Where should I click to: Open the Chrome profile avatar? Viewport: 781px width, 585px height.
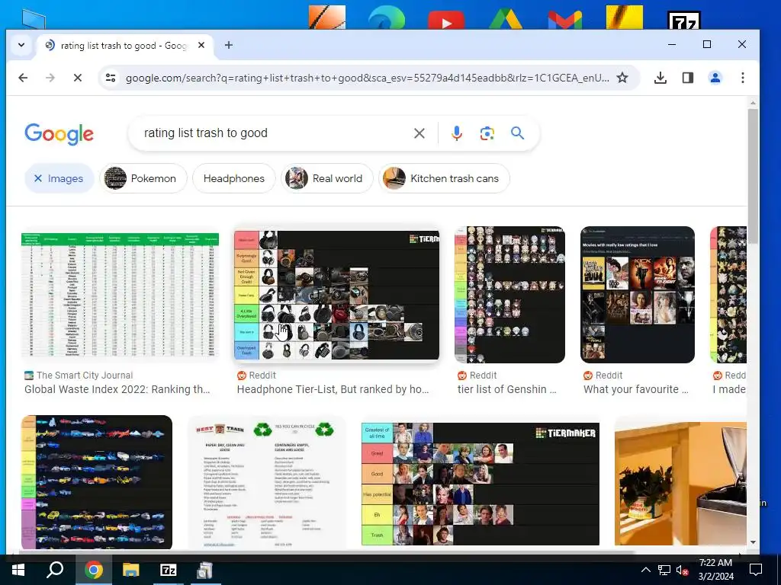715,78
